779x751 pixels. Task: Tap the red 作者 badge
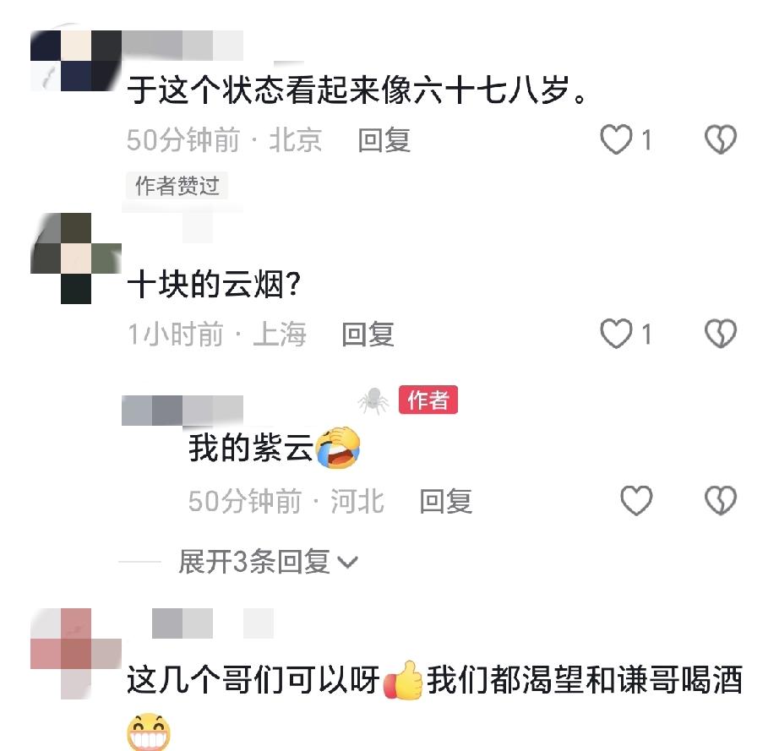pos(428,400)
